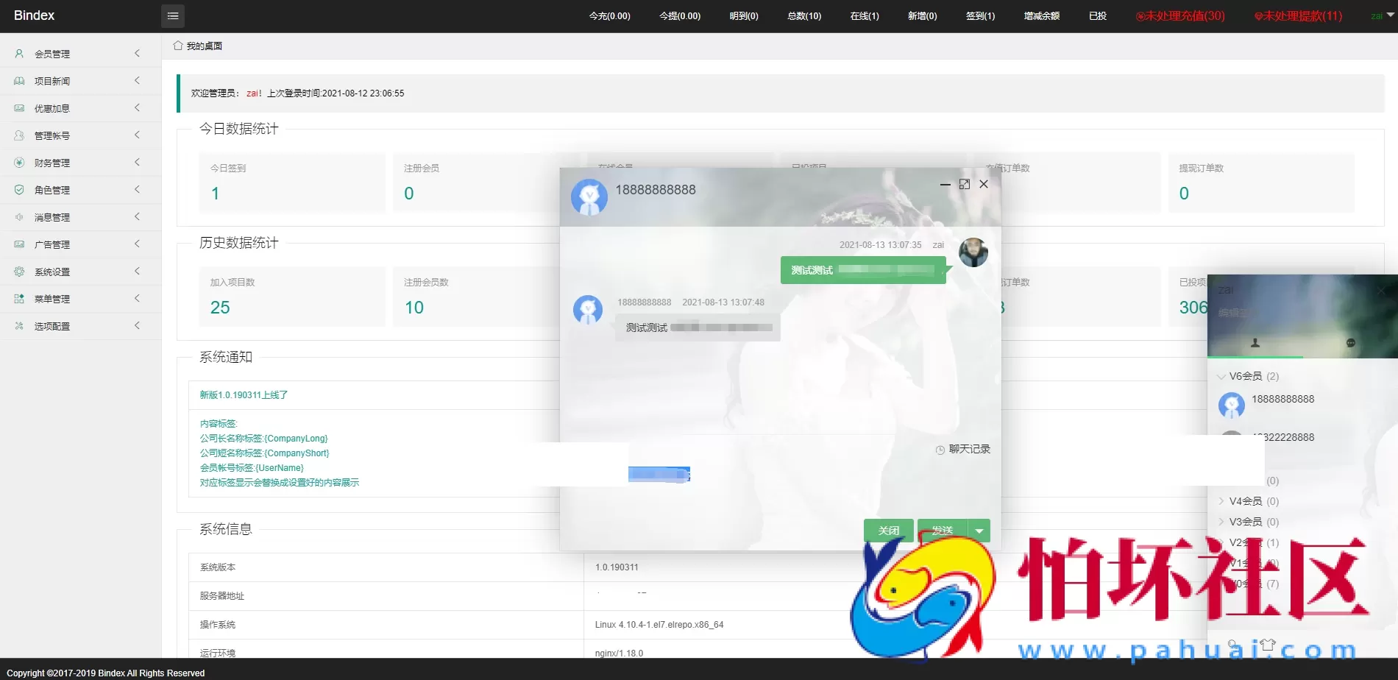Screen dimensions: 1398x680
Task: Maximize the chat window with the expand icon
Action: click(964, 184)
